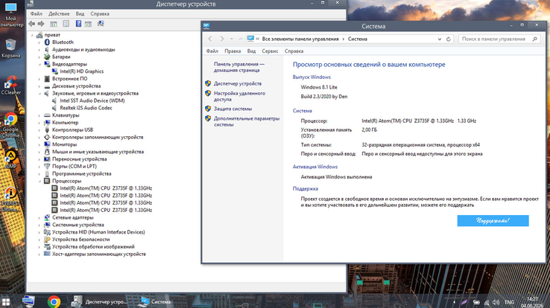
Task: Open Диспетчер устройств link in sidebar
Action: pos(238,83)
